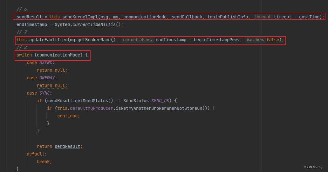Click defaultMQProducer field
This screenshot has height=172, width=328.
click(x=92, y=108)
